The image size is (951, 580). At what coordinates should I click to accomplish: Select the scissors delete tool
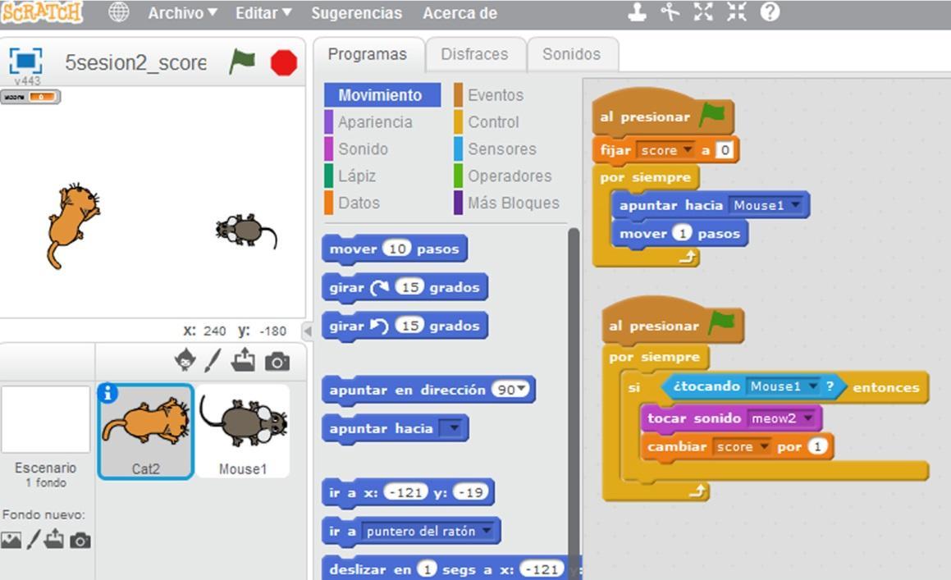[670, 12]
